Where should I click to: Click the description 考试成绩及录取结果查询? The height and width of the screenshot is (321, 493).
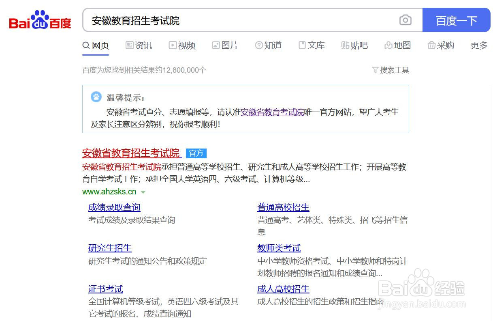[x=132, y=220]
